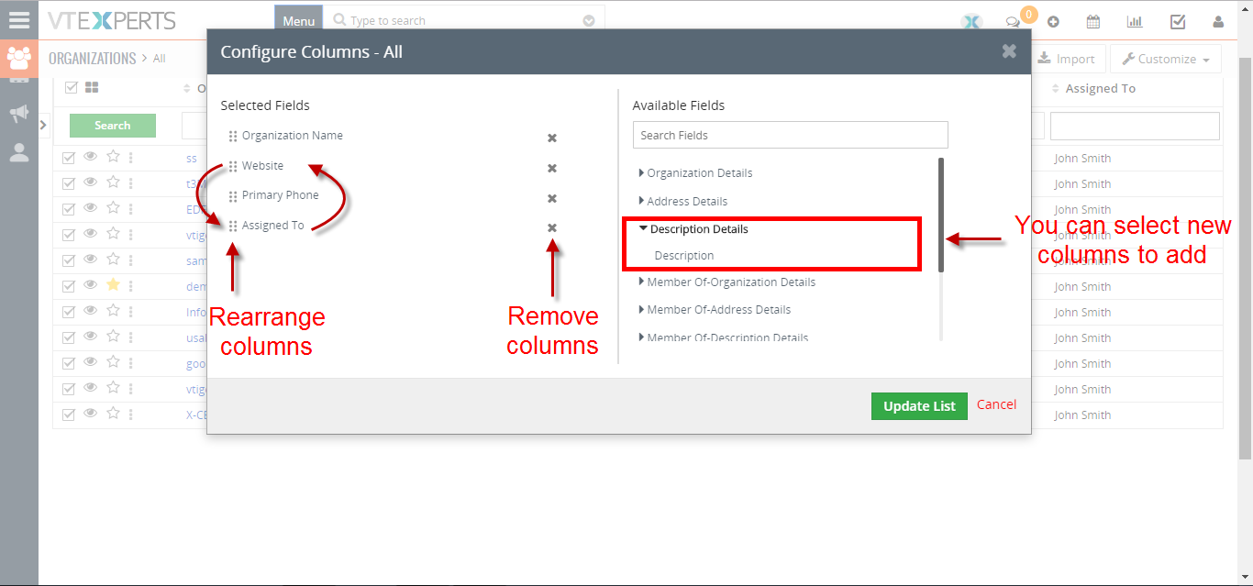Go to ORGANIZATIONS breadcrumb

tap(92, 58)
